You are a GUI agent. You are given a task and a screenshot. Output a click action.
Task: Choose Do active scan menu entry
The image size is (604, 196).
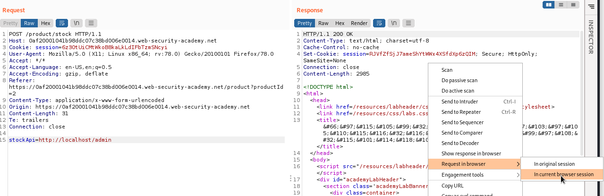tap(475, 91)
